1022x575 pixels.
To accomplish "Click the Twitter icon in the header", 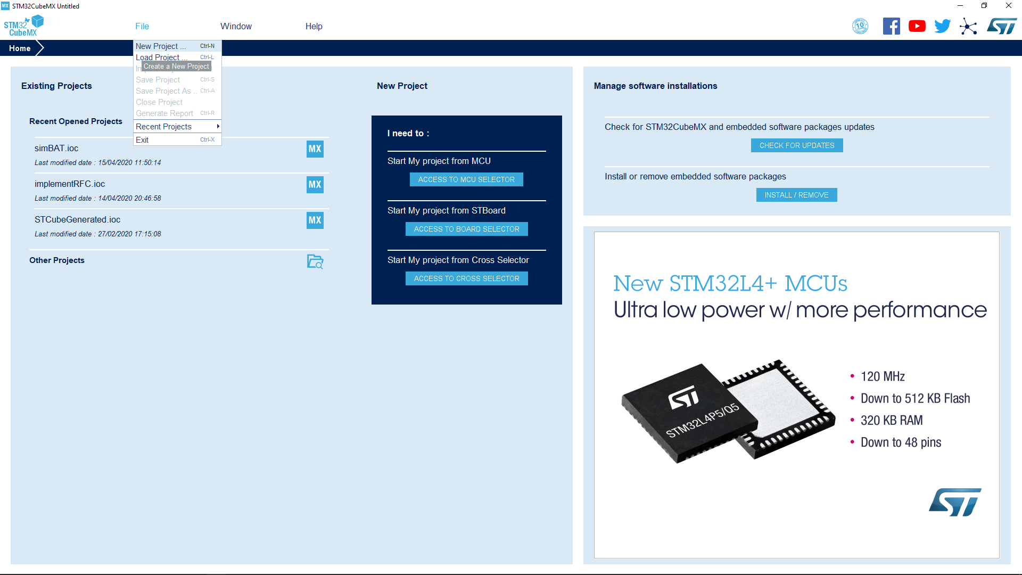I will click(x=942, y=26).
